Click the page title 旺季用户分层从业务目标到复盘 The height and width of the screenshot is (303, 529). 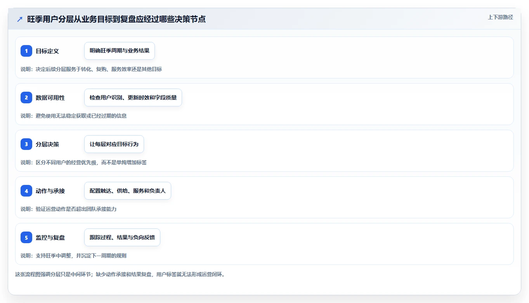116,19
